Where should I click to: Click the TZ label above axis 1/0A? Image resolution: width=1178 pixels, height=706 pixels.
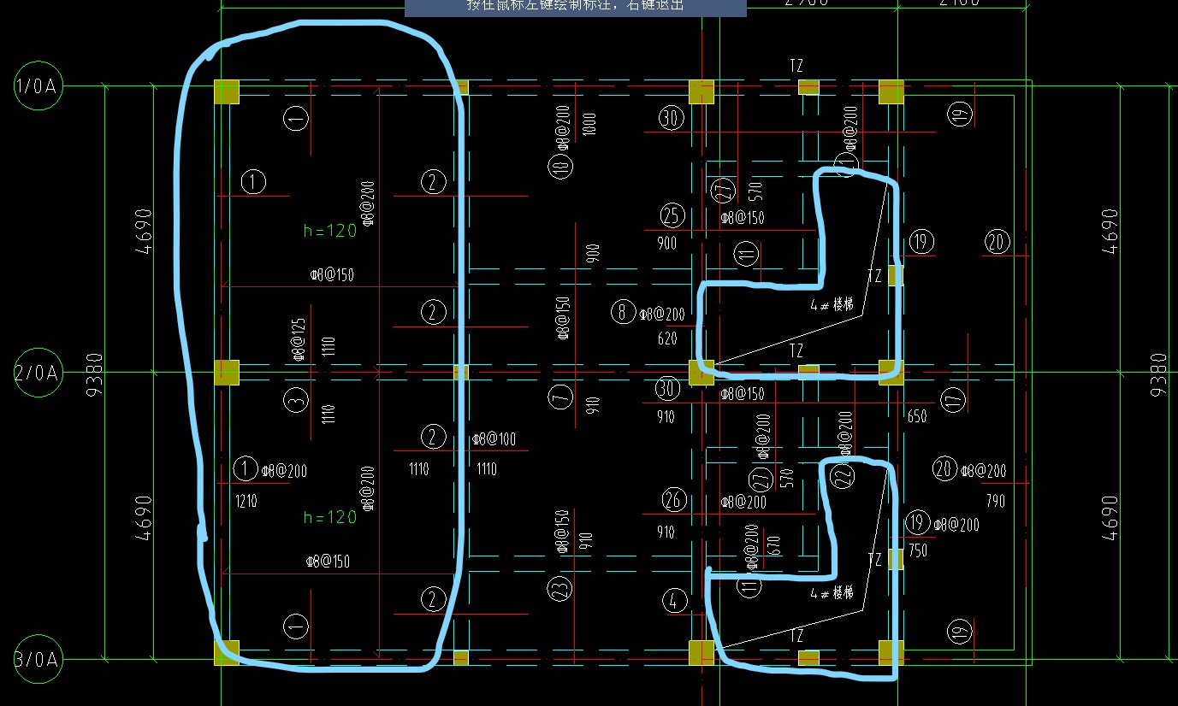click(796, 66)
